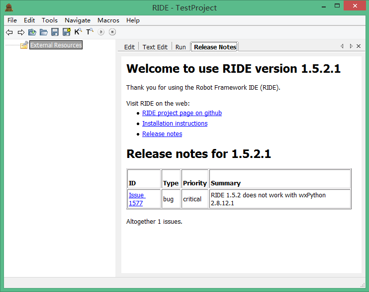Open the Edit menu in menu bar
Image resolution: width=369 pixels, height=292 pixels.
[29, 20]
